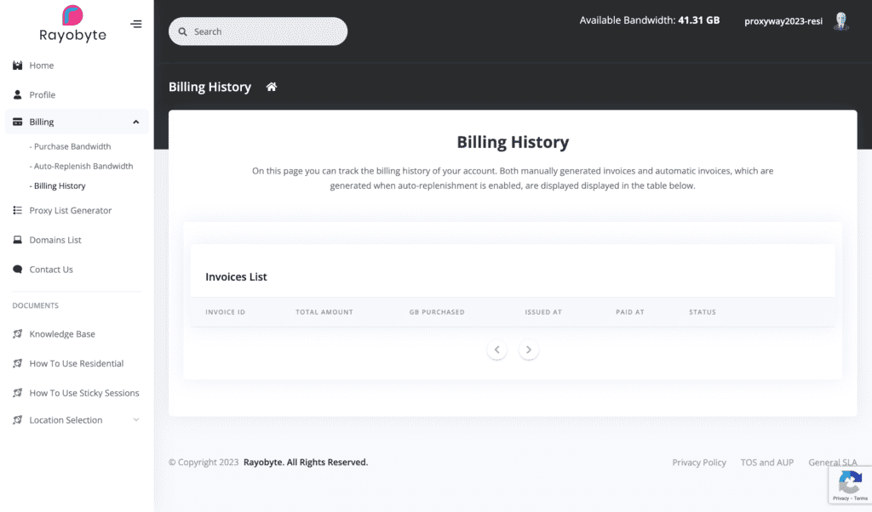Open Auto-Replenish Bandwidth in the sidebar
The height and width of the screenshot is (512, 872).
(x=82, y=166)
